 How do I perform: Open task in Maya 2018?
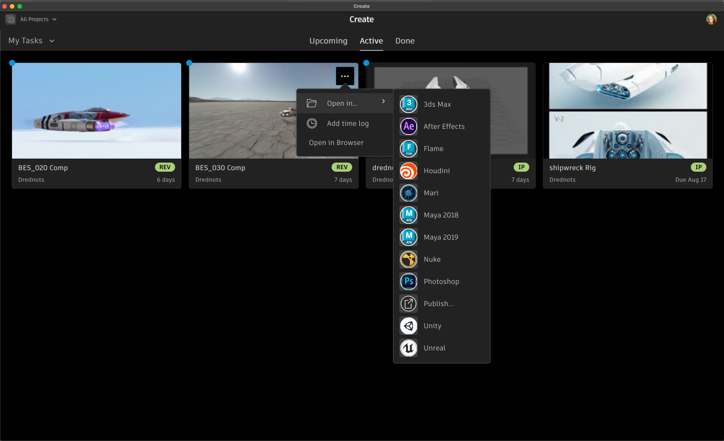pyautogui.click(x=442, y=215)
